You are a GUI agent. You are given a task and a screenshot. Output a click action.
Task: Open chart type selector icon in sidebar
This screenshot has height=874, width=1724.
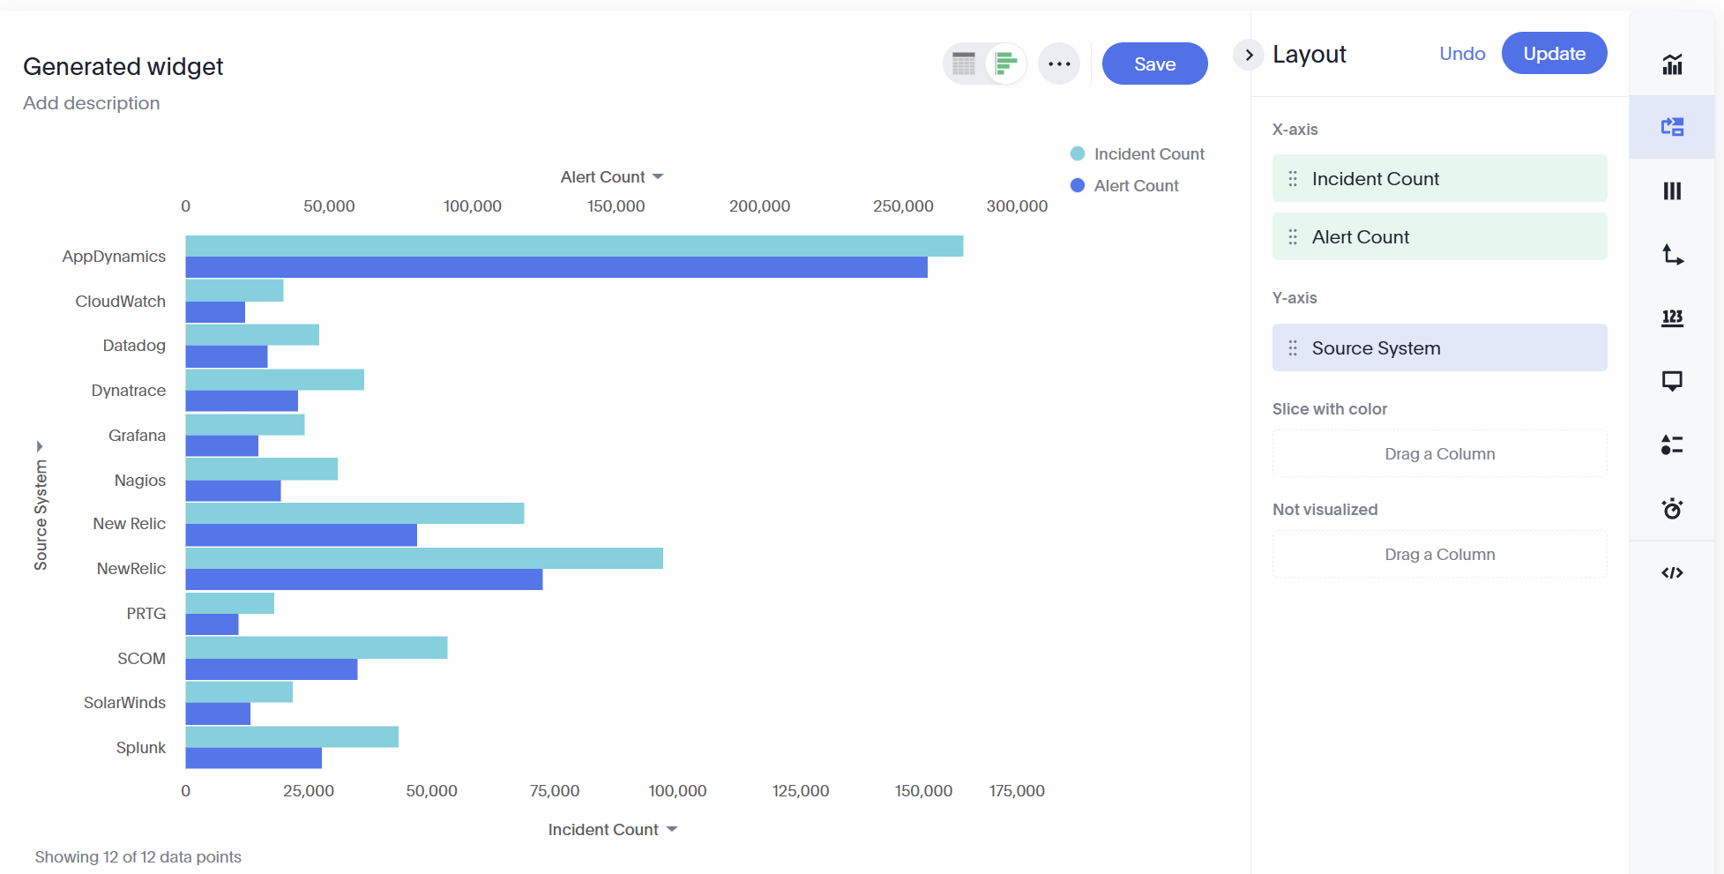coord(1672,63)
